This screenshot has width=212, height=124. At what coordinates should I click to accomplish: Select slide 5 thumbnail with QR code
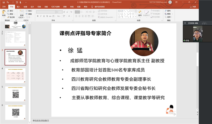(15, 94)
